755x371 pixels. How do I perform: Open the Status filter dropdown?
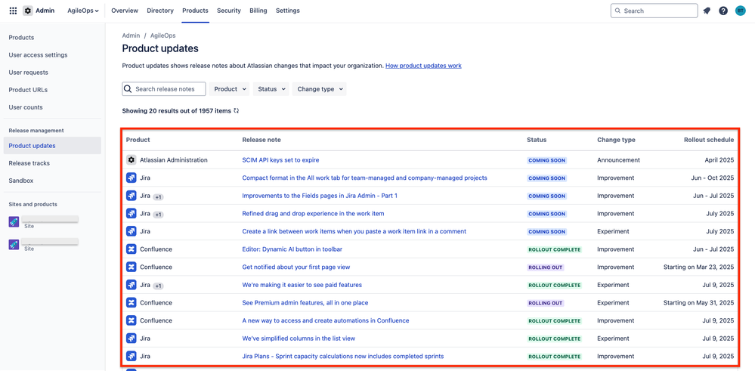271,89
